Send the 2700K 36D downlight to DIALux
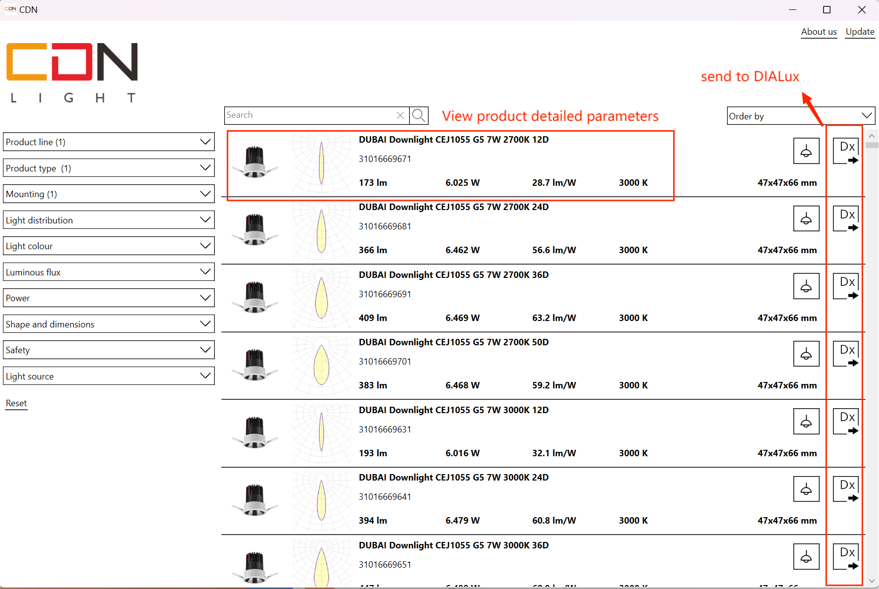The height and width of the screenshot is (589, 879). click(847, 287)
